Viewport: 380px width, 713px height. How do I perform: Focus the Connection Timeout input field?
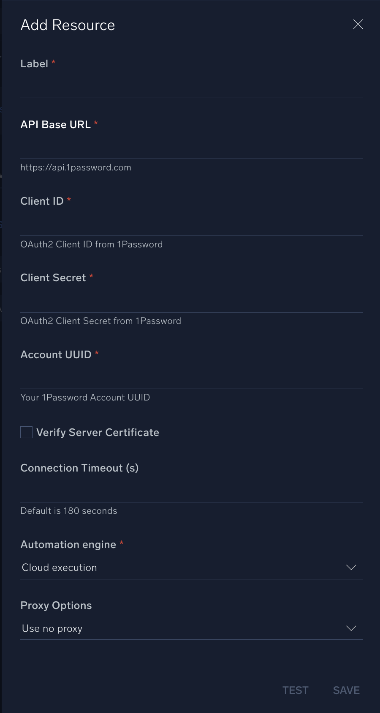click(x=191, y=492)
